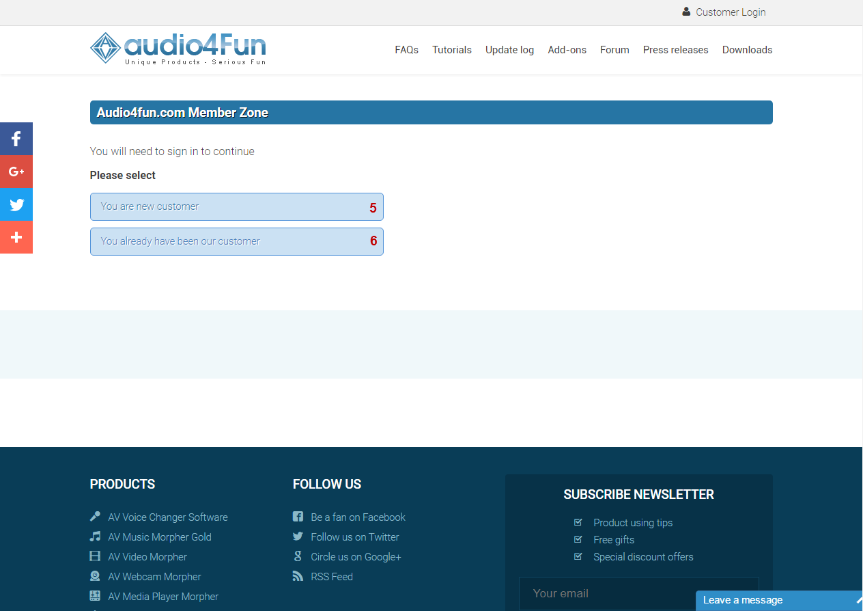Select 'You are new customer' option
The height and width of the screenshot is (611, 863).
point(237,206)
